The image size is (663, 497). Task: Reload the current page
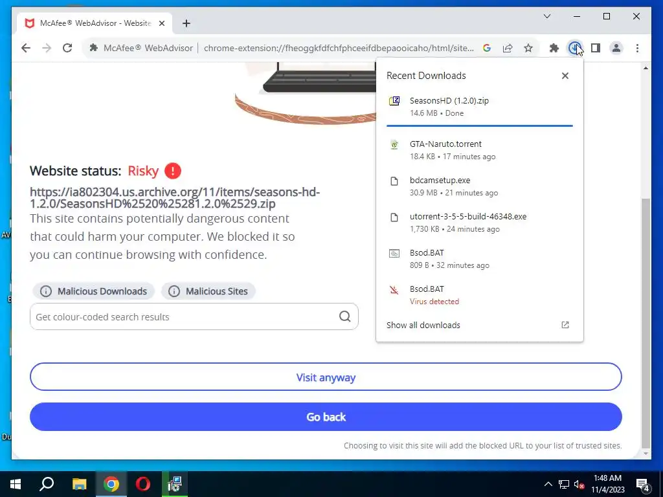[67, 48]
